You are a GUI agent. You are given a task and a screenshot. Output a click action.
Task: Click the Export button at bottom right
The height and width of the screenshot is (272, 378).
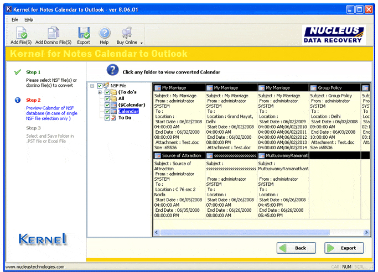tap(344, 248)
